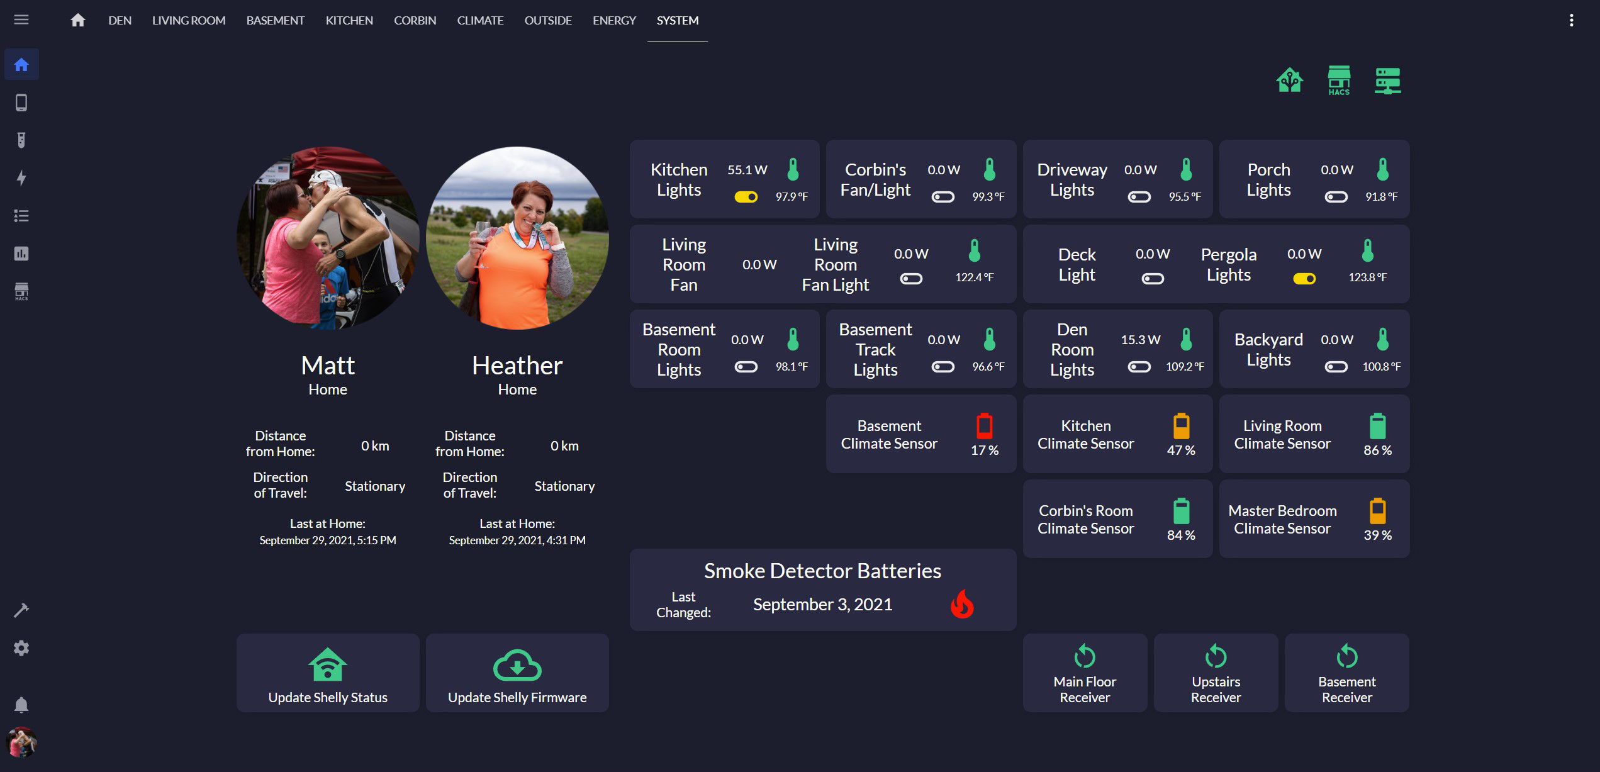The height and width of the screenshot is (772, 1600).
Task: Open Energy lightning bolt sidebar icon
Action: coord(21,178)
